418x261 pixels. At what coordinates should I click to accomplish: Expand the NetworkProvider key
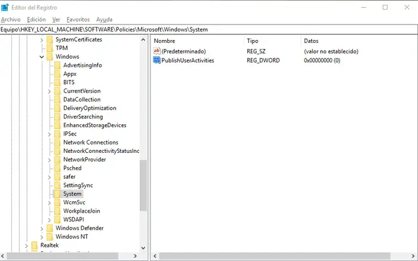coord(50,160)
